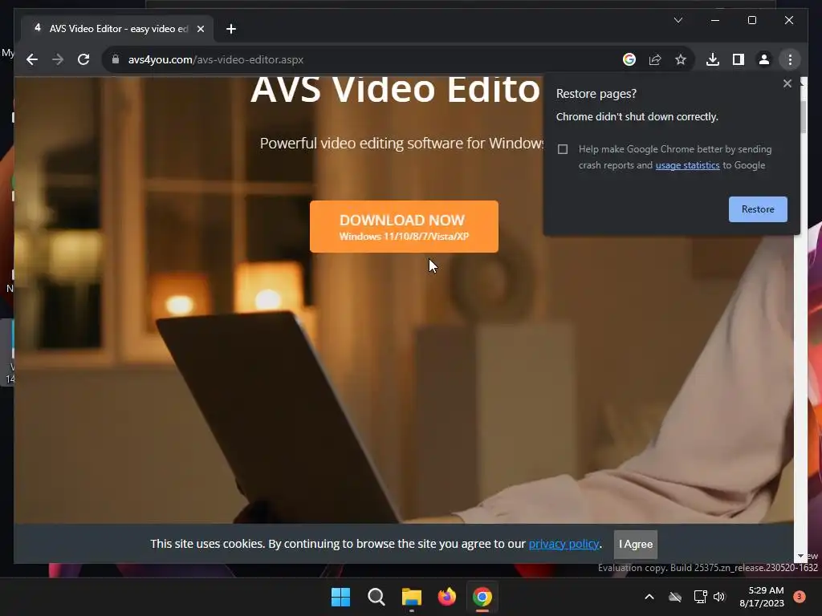This screenshot has height=616, width=822.
Task: Go back to the previous page
Action: coord(32,59)
